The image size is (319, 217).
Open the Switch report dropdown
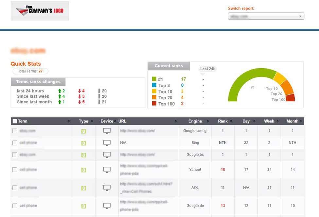(266, 16)
